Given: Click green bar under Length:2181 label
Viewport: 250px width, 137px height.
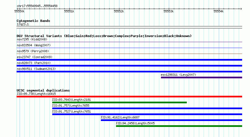Looking at the screenshot, I should (x=119, y=102).
